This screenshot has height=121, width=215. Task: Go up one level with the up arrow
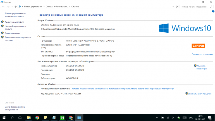tap(15, 7)
